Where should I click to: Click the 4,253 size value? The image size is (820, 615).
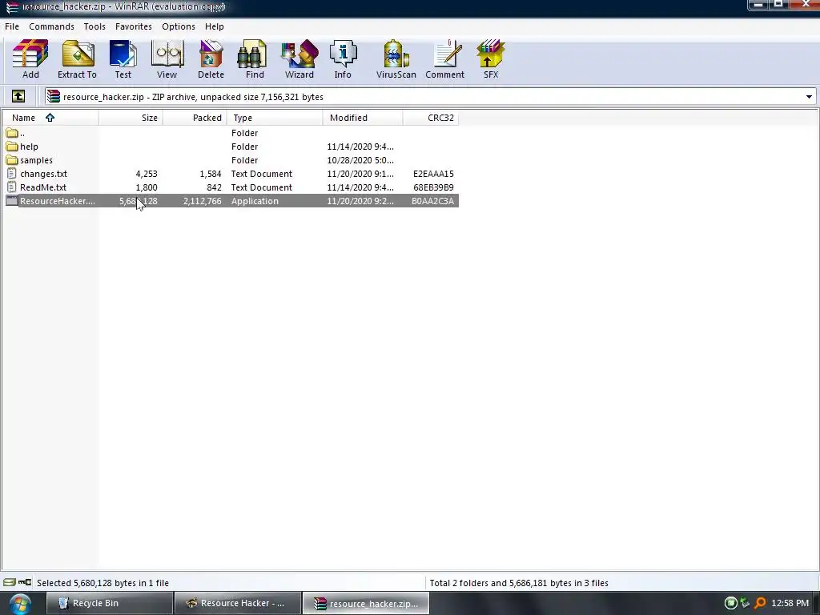147,174
